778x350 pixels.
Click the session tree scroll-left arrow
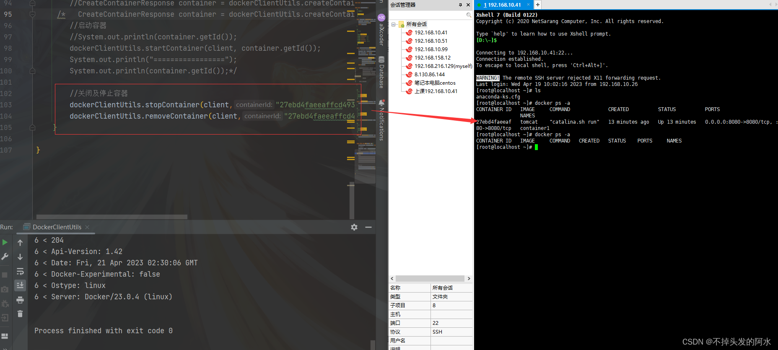pos(392,279)
